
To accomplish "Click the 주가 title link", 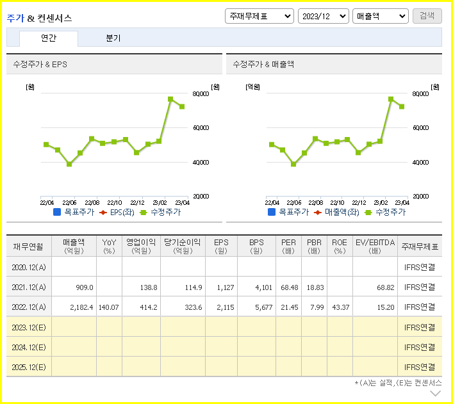I will coord(15,18).
